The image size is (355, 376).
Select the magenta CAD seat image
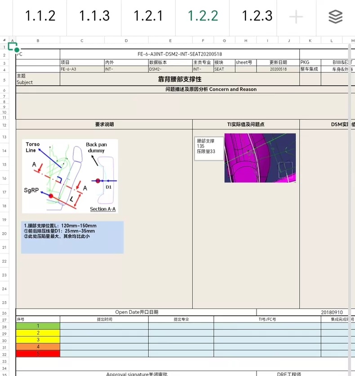(260, 158)
